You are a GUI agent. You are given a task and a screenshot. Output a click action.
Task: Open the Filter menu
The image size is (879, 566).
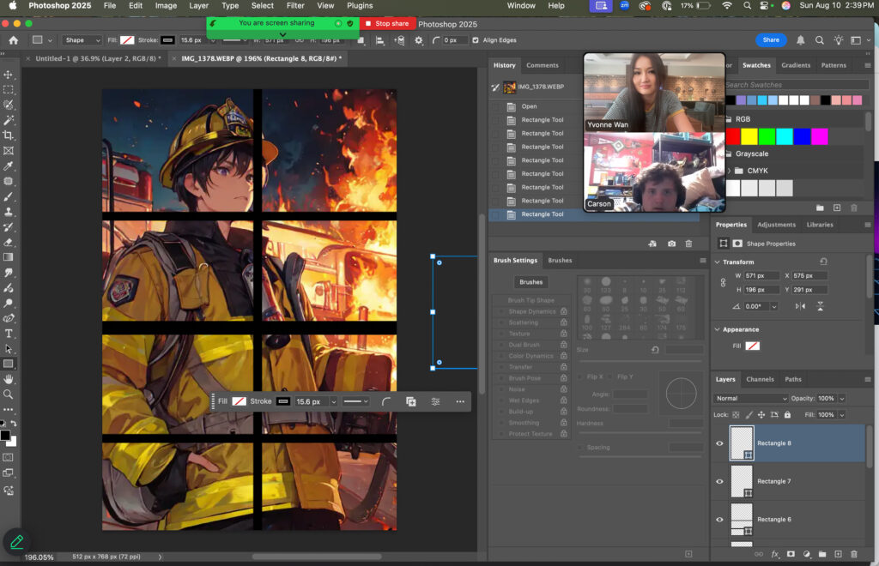coord(295,6)
